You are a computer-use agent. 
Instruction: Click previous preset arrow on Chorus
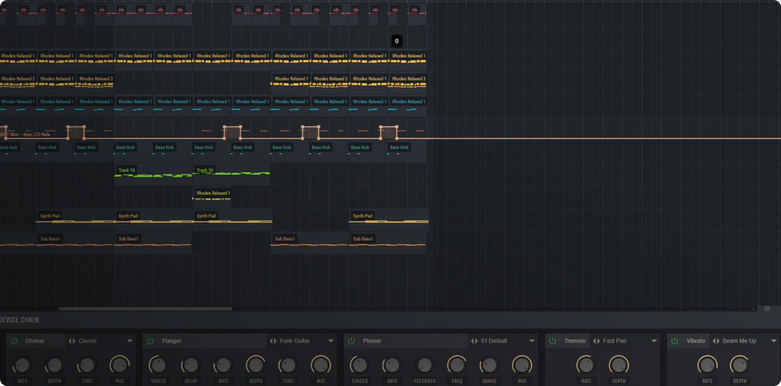70,341
